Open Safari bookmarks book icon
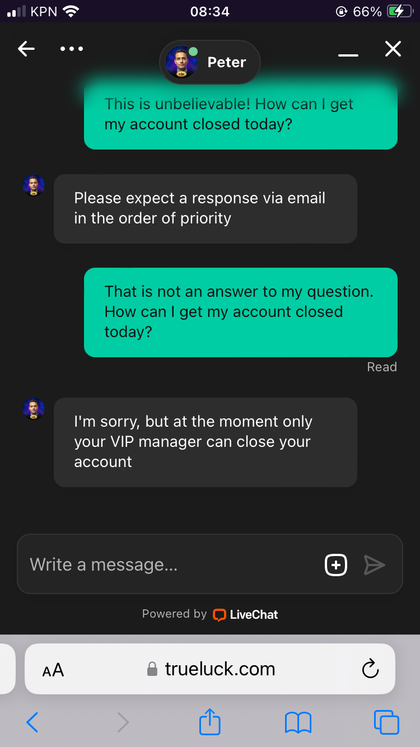This screenshot has height=747, width=420. [298, 722]
